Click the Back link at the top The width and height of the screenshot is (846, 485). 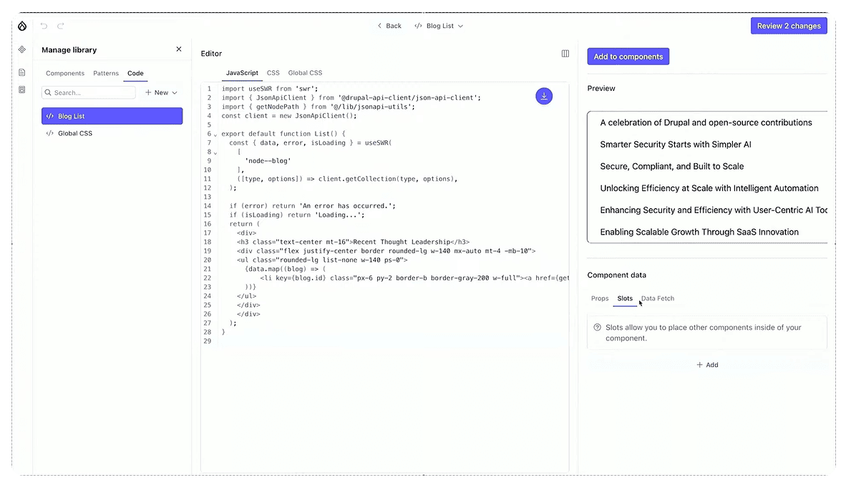[389, 25]
